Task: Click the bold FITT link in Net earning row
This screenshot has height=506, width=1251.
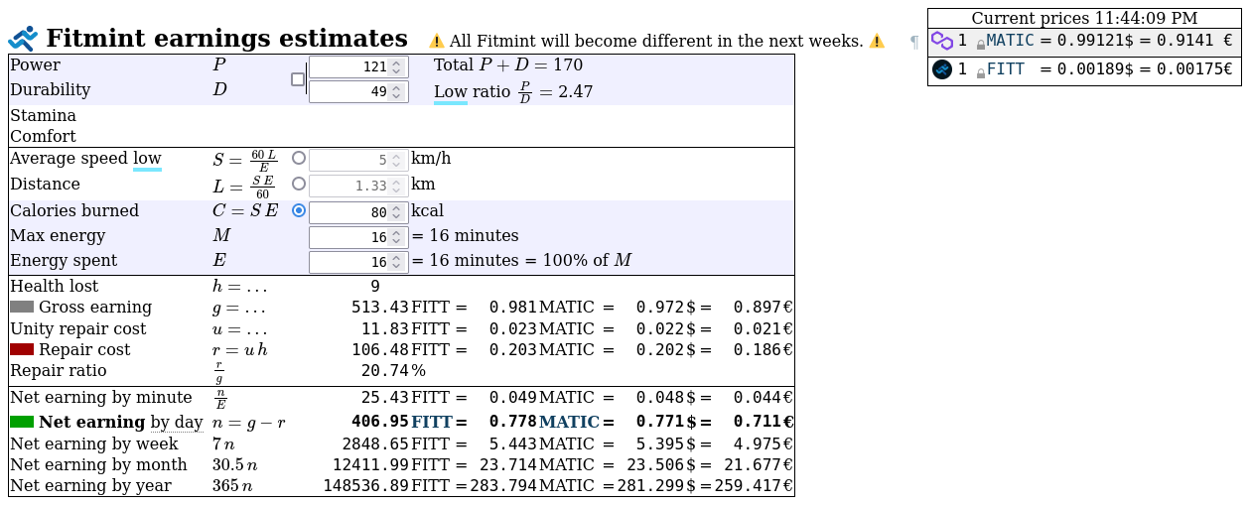Action: click(x=432, y=422)
